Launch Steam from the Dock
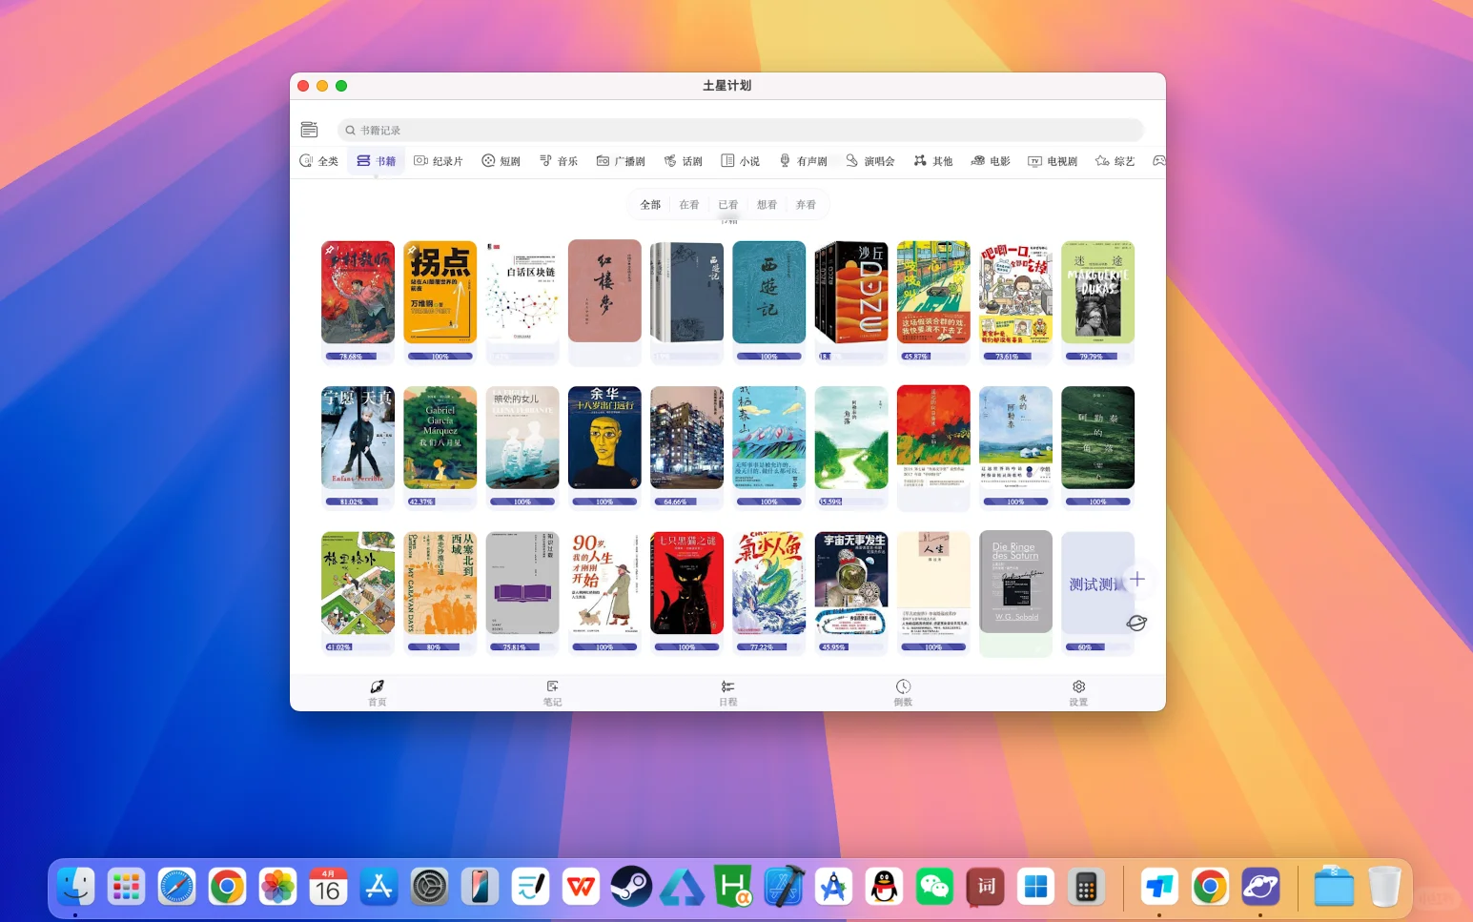1473x922 pixels. click(x=631, y=887)
